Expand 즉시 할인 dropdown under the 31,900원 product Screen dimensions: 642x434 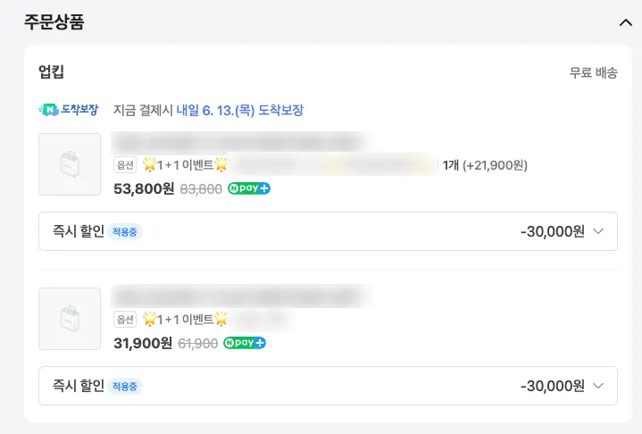tap(598, 386)
